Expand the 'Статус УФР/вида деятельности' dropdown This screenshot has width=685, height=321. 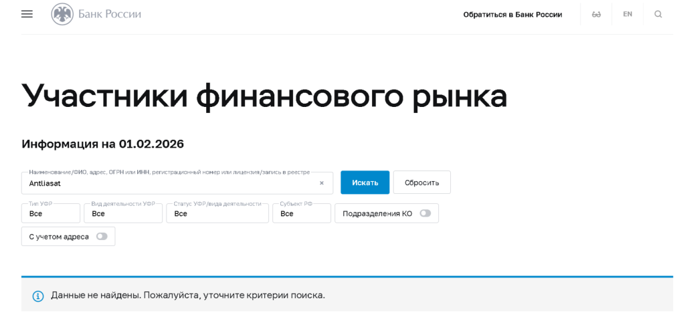pyautogui.click(x=217, y=213)
